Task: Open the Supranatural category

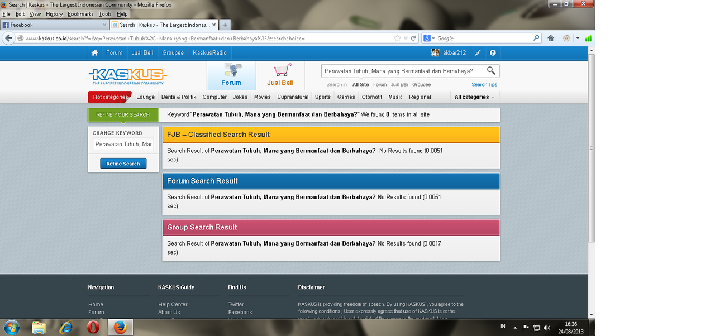Action: click(293, 97)
